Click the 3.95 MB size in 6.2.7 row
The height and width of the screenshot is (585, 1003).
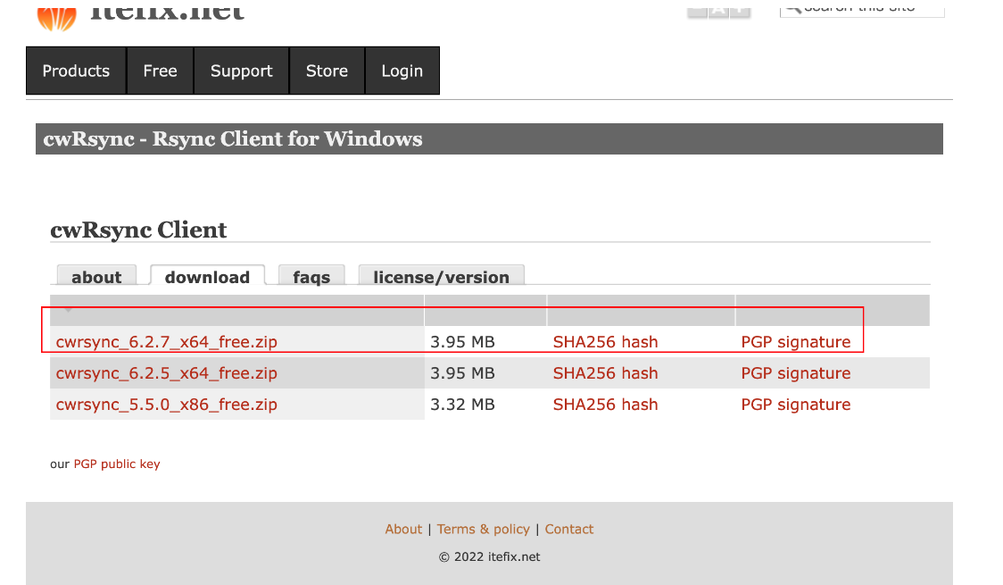coord(462,342)
